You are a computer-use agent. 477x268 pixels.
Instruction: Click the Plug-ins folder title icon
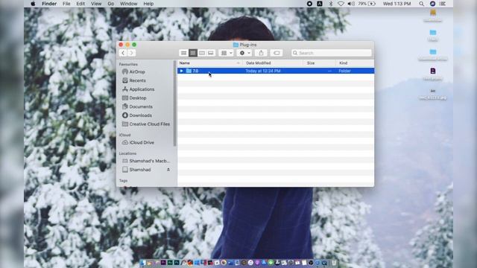pos(236,45)
